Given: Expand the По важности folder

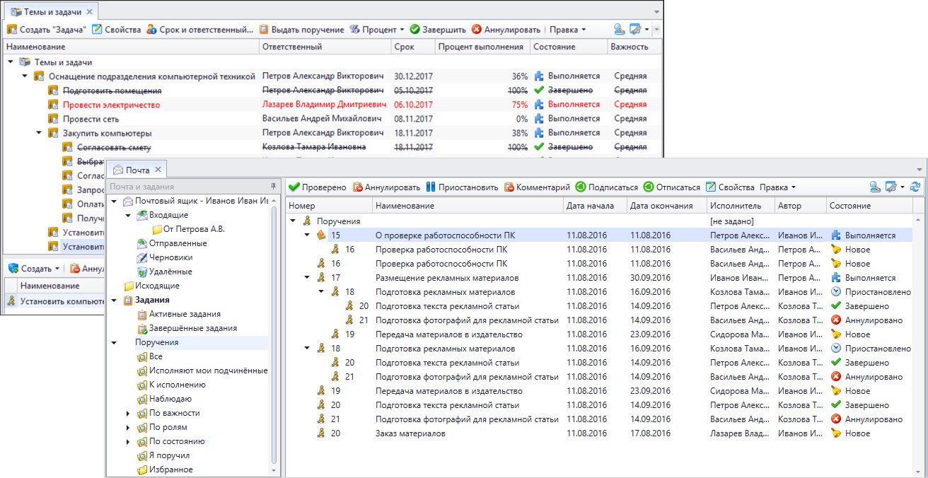Looking at the screenshot, I should pos(128,413).
